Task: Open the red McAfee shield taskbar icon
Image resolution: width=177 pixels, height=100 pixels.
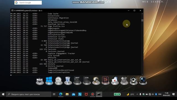Action: [86, 94]
